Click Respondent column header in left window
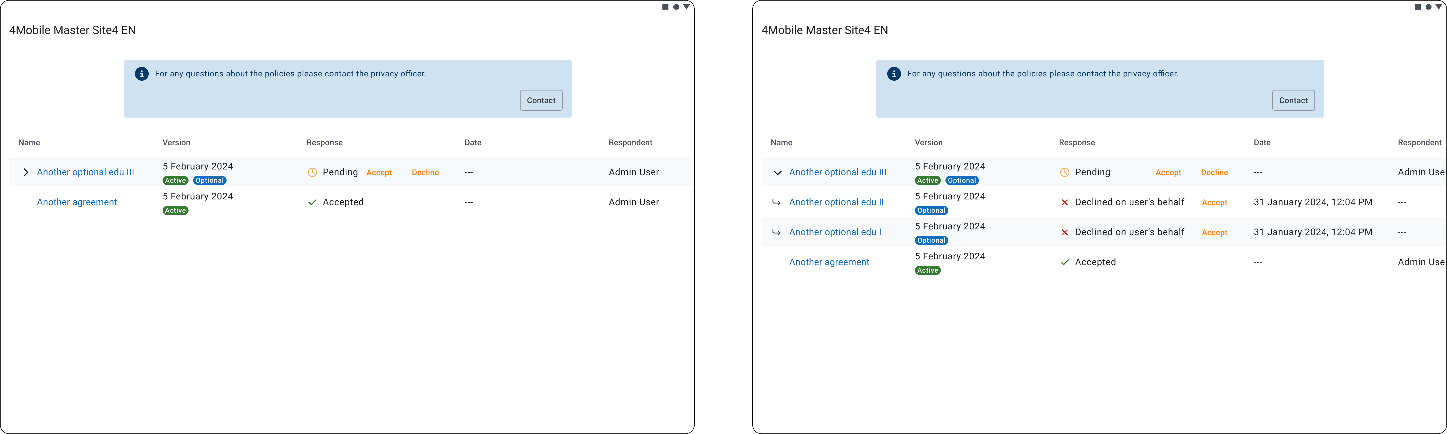The image size is (1447, 434). [x=630, y=143]
